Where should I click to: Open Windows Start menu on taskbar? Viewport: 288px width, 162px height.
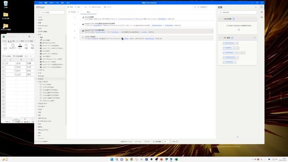(x=112, y=159)
